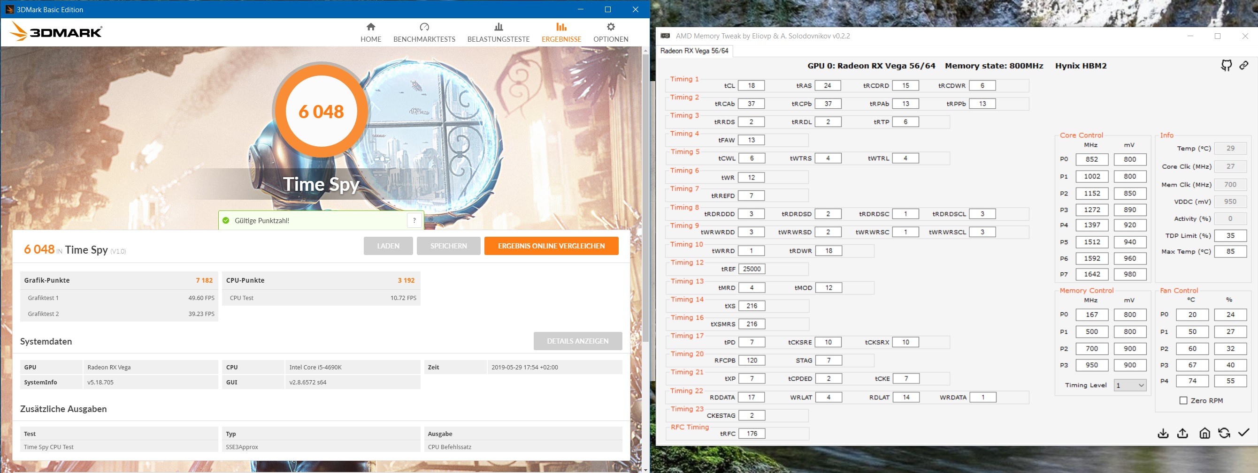The width and height of the screenshot is (1258, 473).
Task: Click the Core Control P0 MHz field
Action: (x=1091, y=159)
